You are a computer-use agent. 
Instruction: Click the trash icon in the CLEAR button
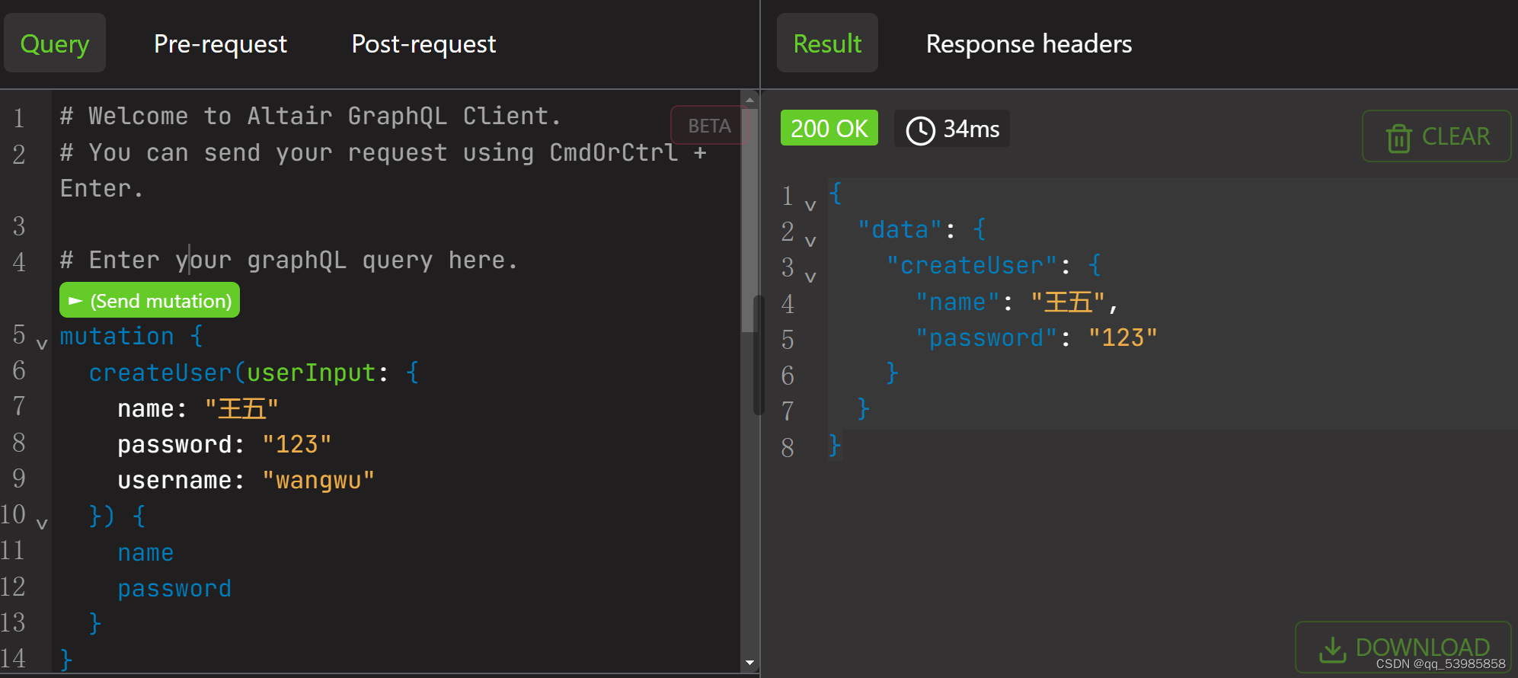pyautogui.click(x=1398, y=138)
